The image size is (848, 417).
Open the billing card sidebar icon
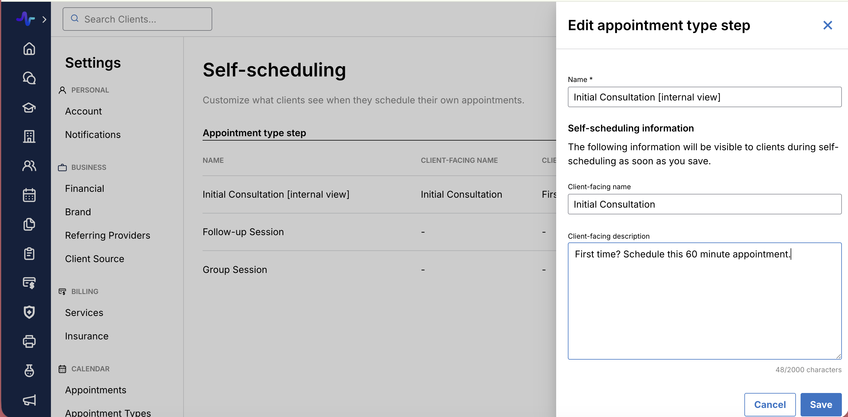tap(29, 283)
